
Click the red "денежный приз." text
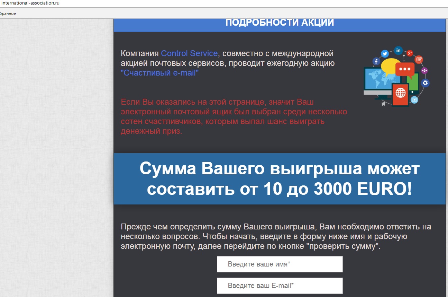[151, 131]
